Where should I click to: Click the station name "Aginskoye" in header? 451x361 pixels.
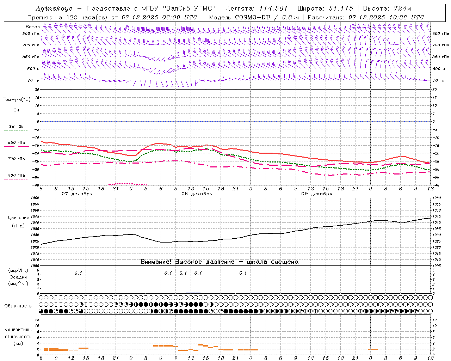[x=54, y=8]
